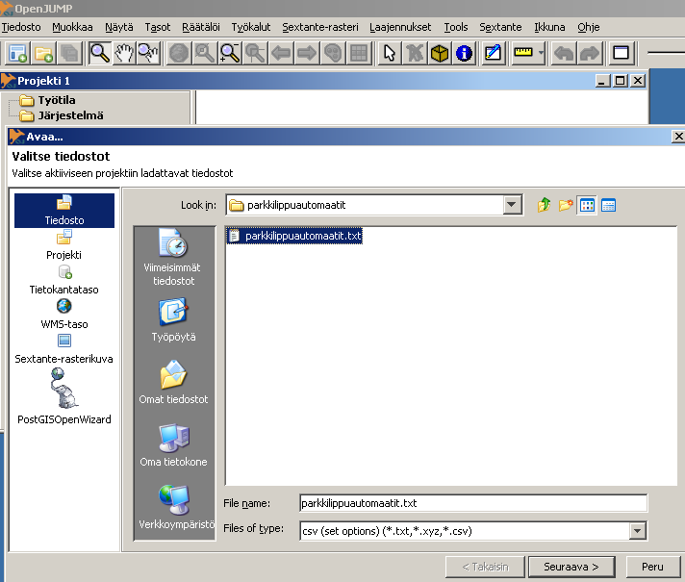Screen dimensions: 685x582
Task: Open the Editing Toolbox pencil icon
Action: click(493, 53)
